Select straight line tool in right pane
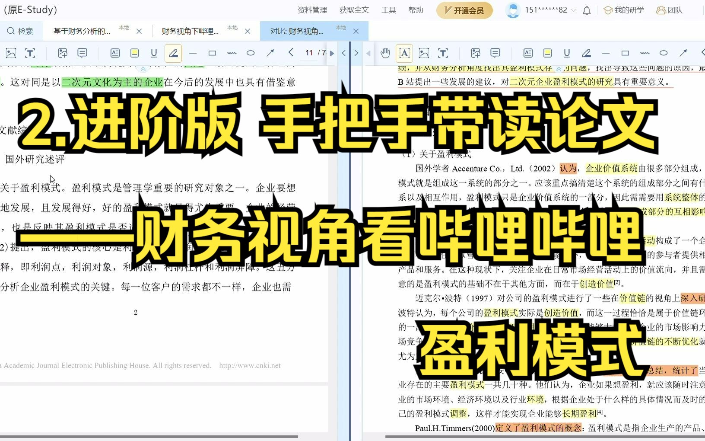This screenshot has height=441, width=705. click(606, 53)
